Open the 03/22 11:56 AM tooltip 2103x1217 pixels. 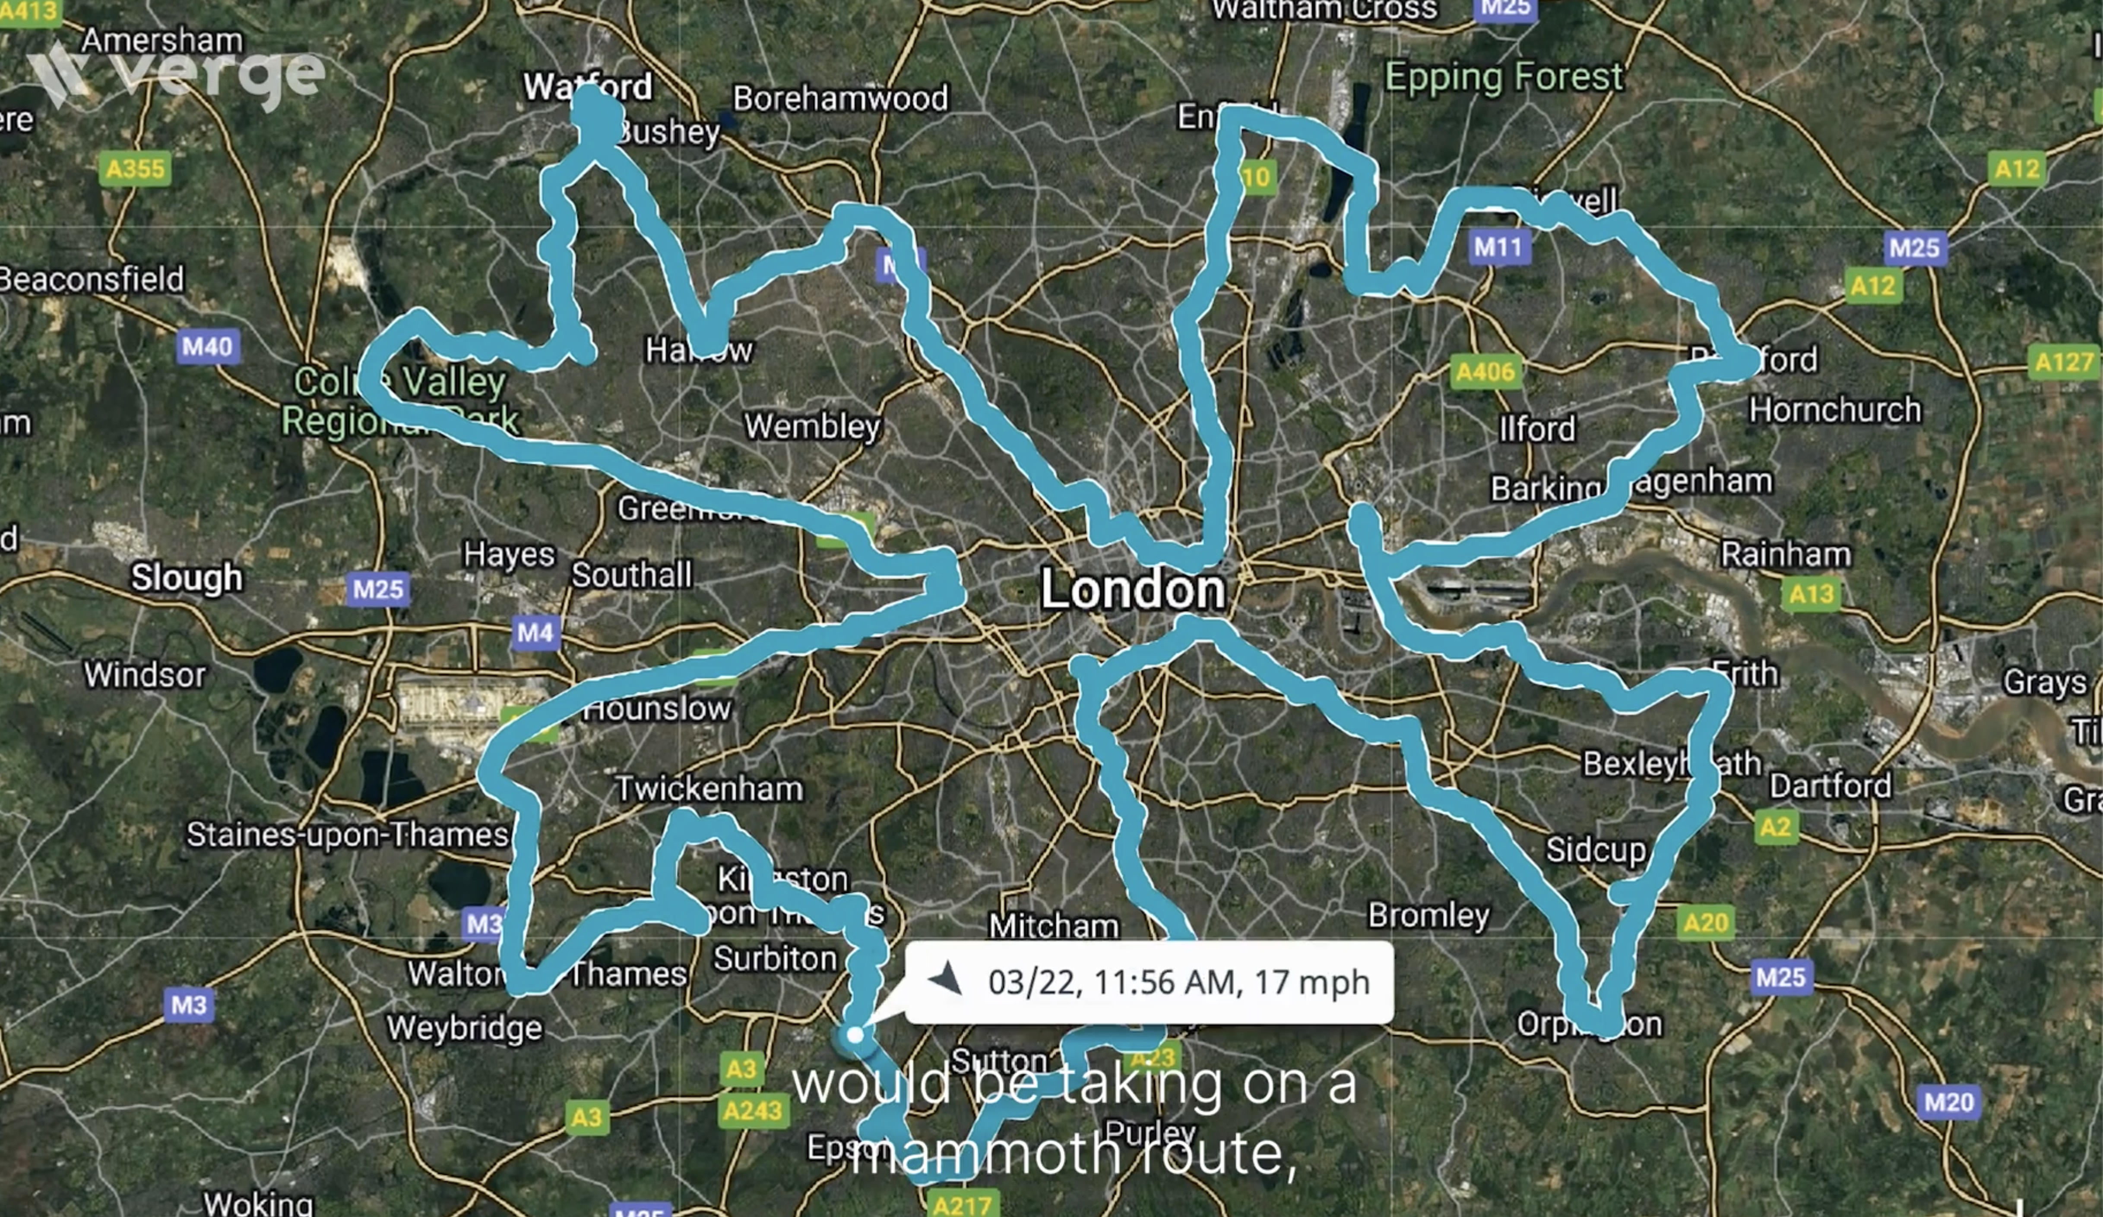[1149, 982]
